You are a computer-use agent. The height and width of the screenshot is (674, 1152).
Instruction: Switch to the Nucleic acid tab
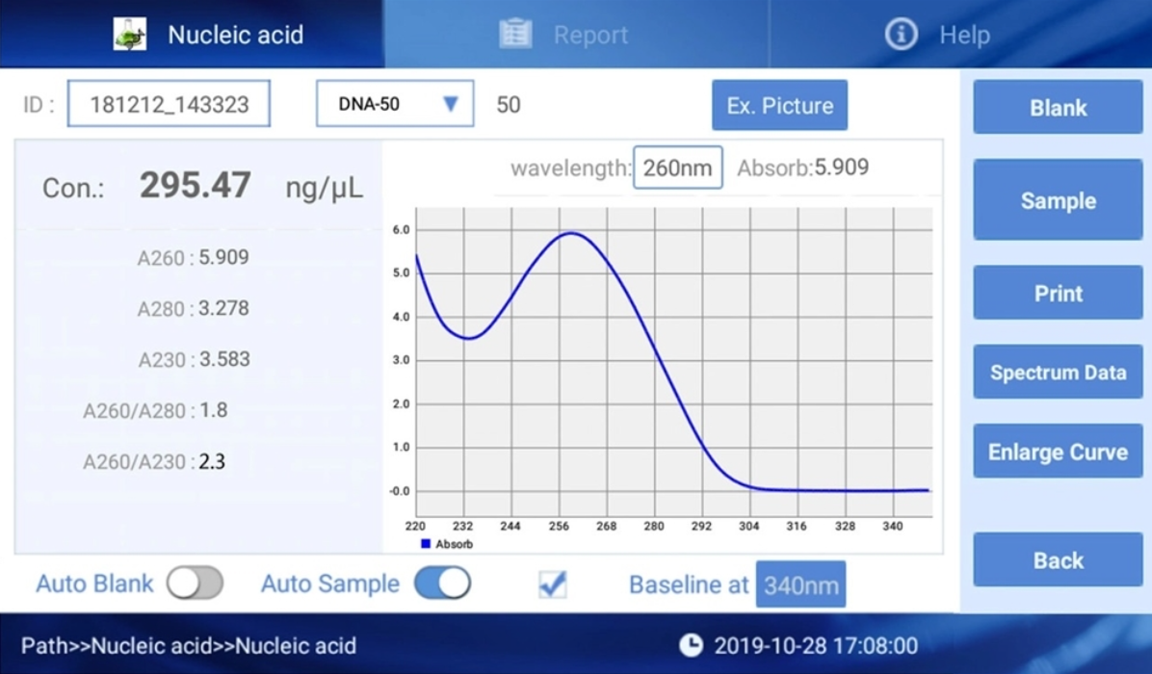pyautogui.click(x=192, y=34)
